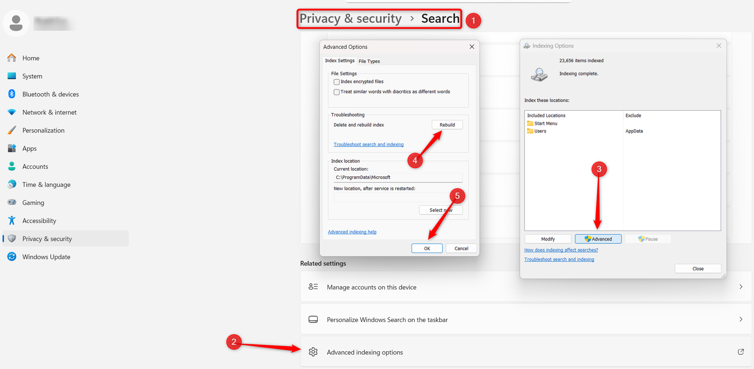Check "Treat similar words with diacritics as different words"

(337, 91)
